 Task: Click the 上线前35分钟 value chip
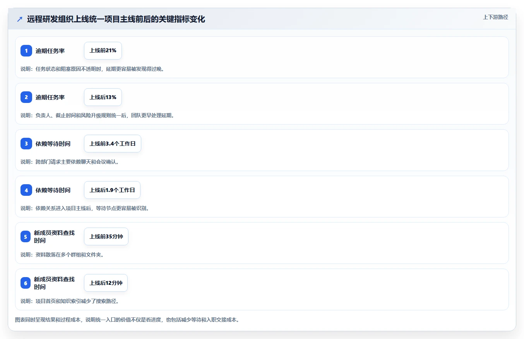(x=106, y=236)
